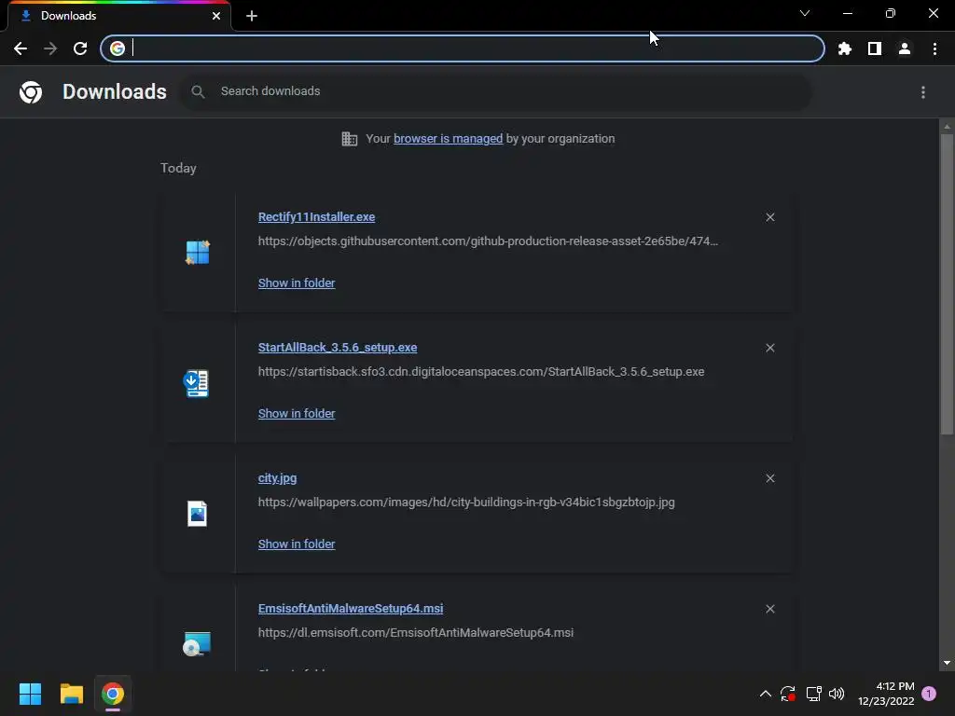Click the page vertical scrollbar thumb
This screenshot has width=955, height=716.
pos(947,284)
